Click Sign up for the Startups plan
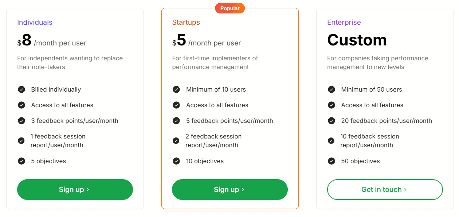This screenshot has width=459, height=217. 230,189
